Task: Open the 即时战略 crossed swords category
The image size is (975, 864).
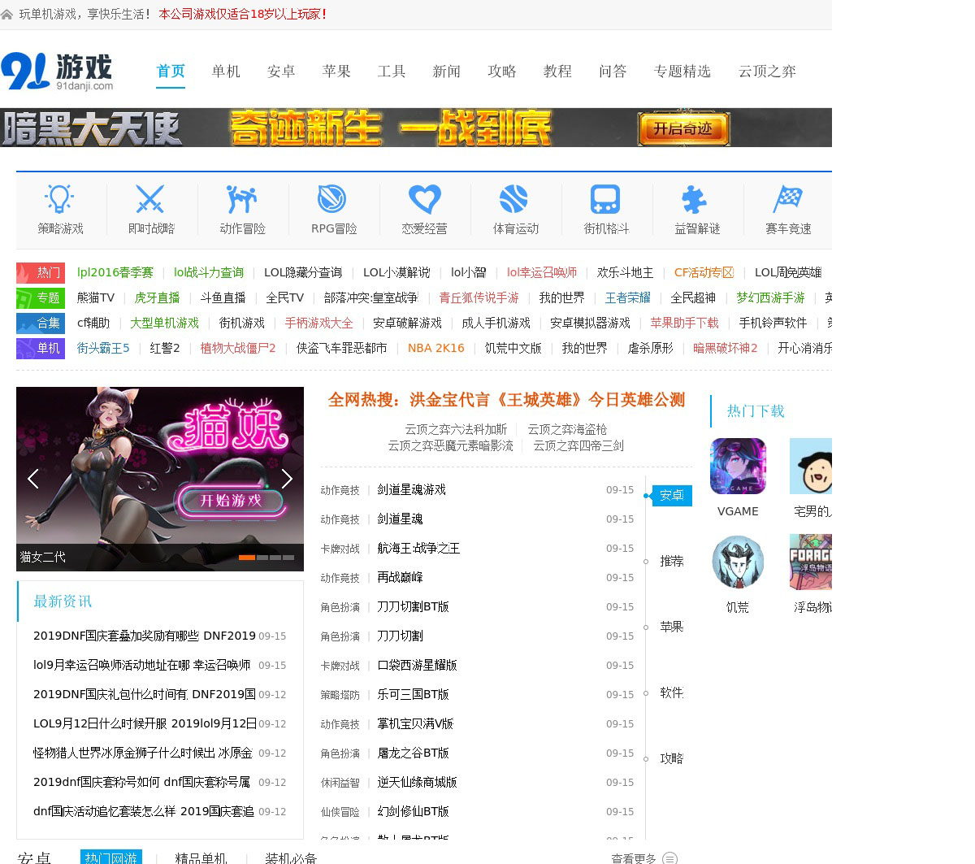Action: coord(151,198)
